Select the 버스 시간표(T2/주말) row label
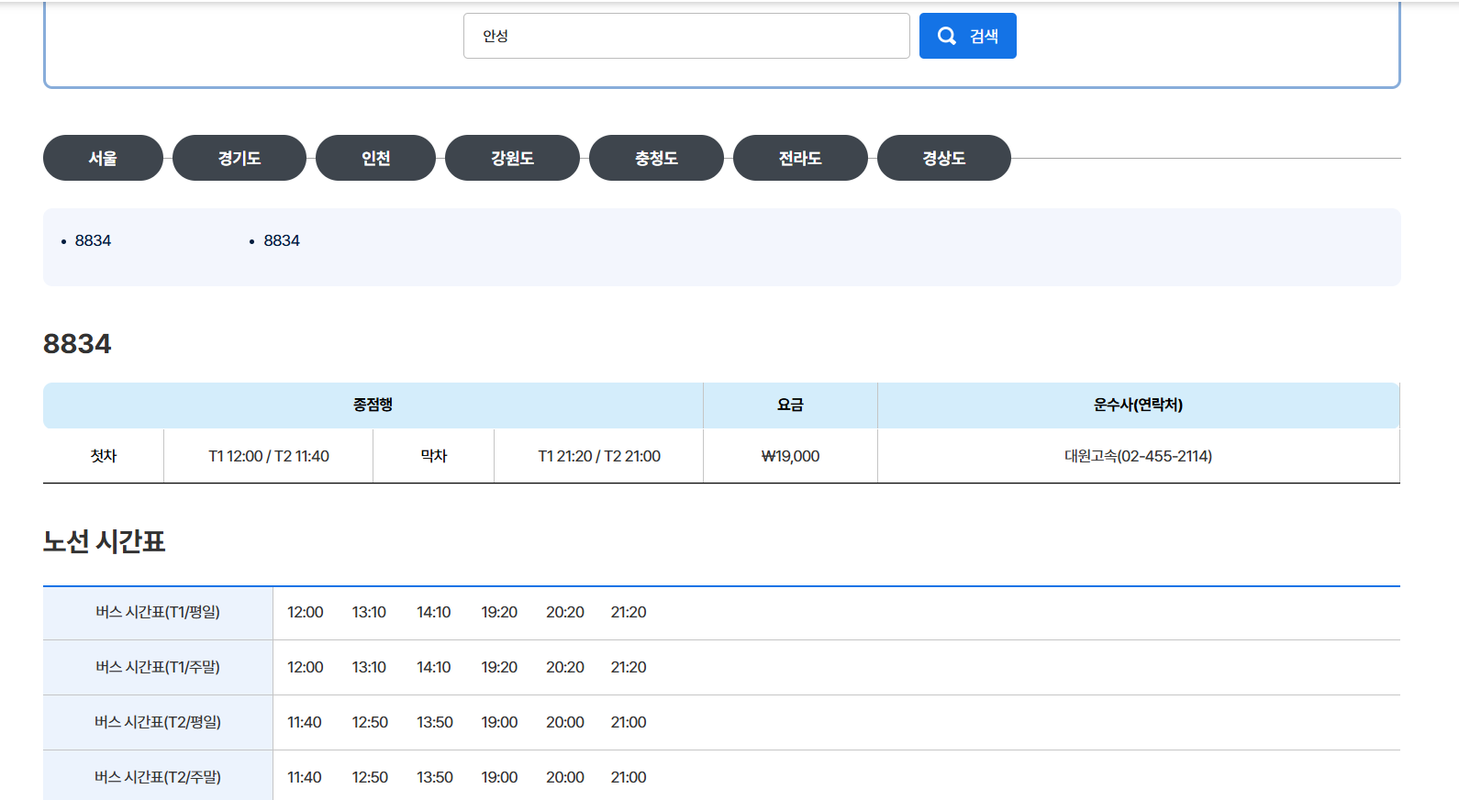1459x800 pixels. [158, 777]
